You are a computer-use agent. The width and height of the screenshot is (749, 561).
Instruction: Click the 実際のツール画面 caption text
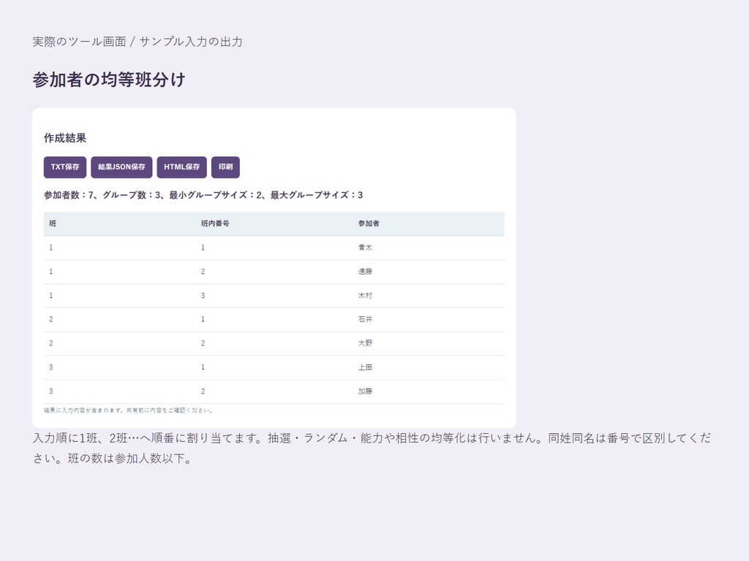(138, 42)
